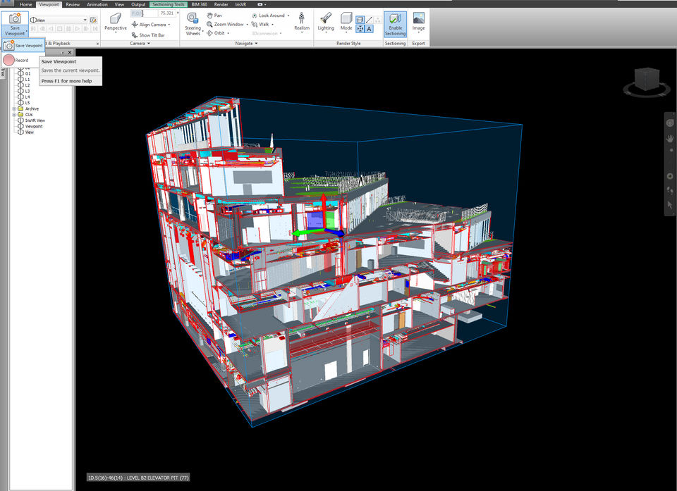This screenshot has width=677, height=491.
Task: Select the Walk tool
Action: (260, 24)
